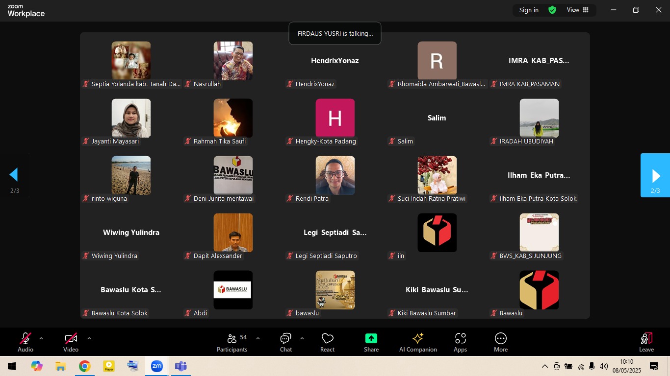Viewport: 670px width, 376px height.
Task: Unmute the microphone Audio button
Action: pos(26,342)
